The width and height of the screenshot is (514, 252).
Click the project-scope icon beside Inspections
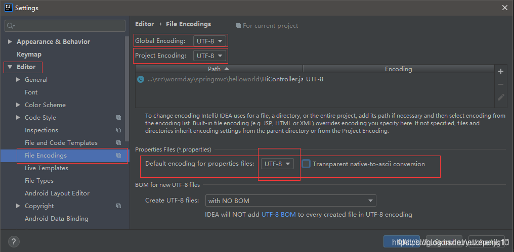[119, 130]
